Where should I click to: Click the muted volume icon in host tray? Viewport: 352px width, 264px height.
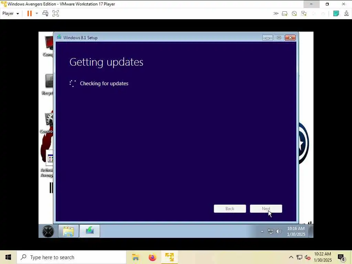coord(308,257)
